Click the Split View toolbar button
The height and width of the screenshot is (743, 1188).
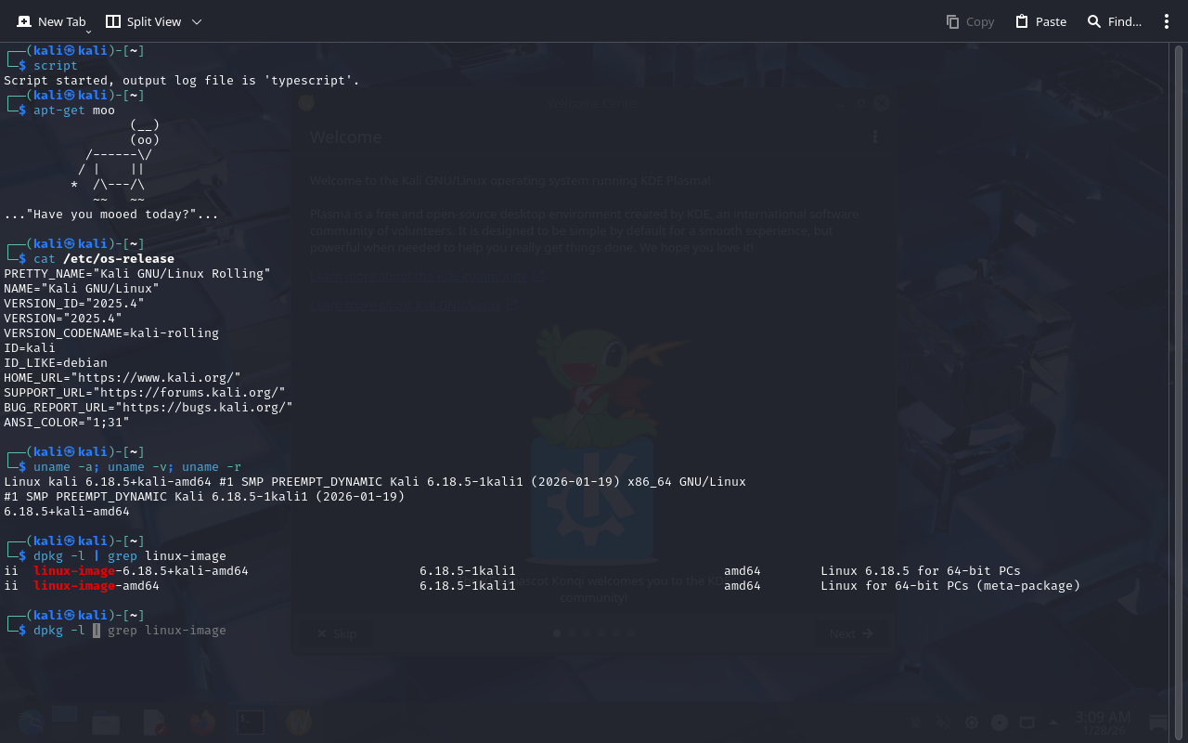pos(142,21)
